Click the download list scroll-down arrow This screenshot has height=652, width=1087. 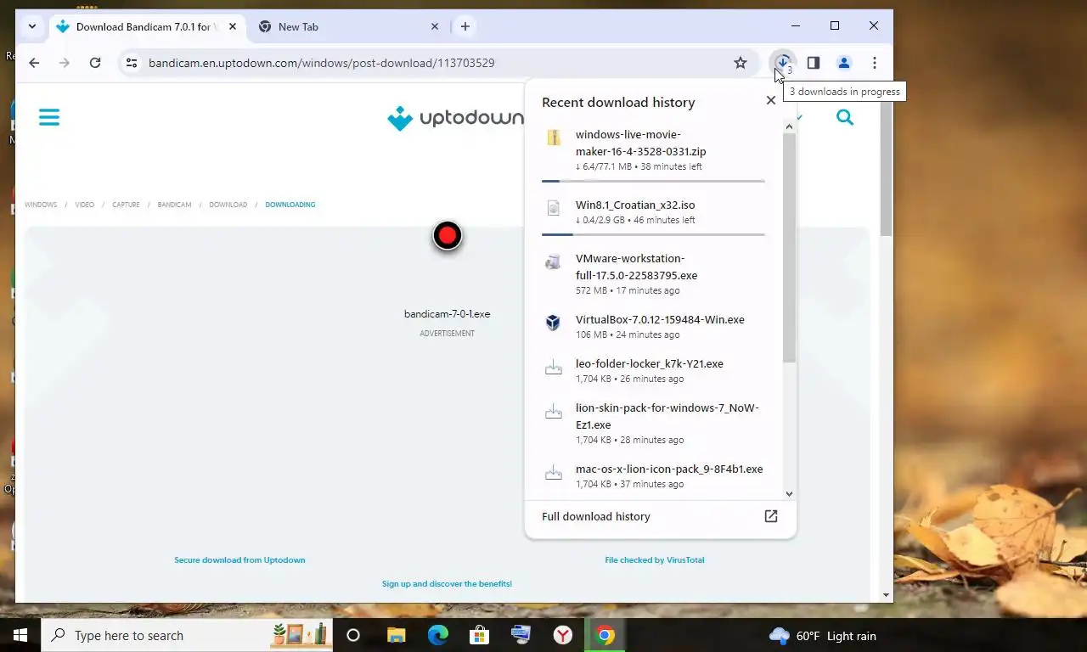(x=789, y=493)
